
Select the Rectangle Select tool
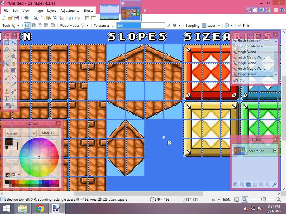tap(7, 43)
